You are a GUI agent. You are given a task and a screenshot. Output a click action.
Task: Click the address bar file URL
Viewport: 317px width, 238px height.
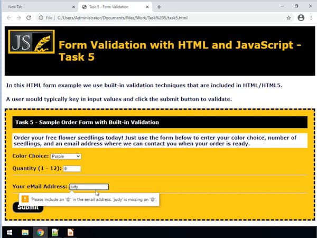click(x=123, y=18)
